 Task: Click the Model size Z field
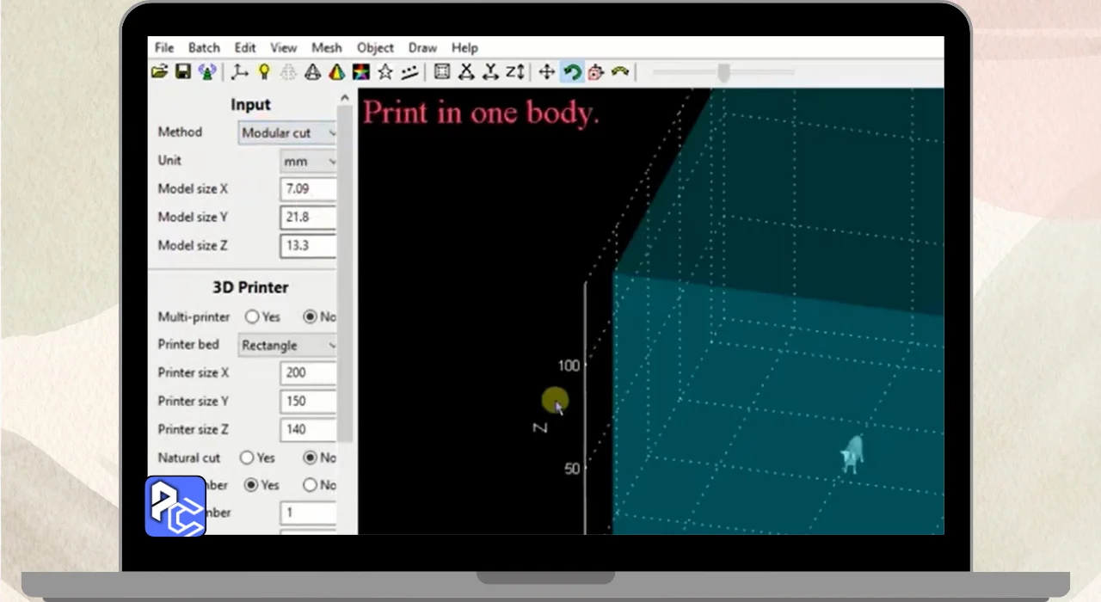coord(308,246)
